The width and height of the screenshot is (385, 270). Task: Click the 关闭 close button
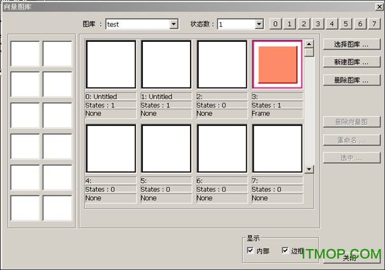[x=349, y=258]
